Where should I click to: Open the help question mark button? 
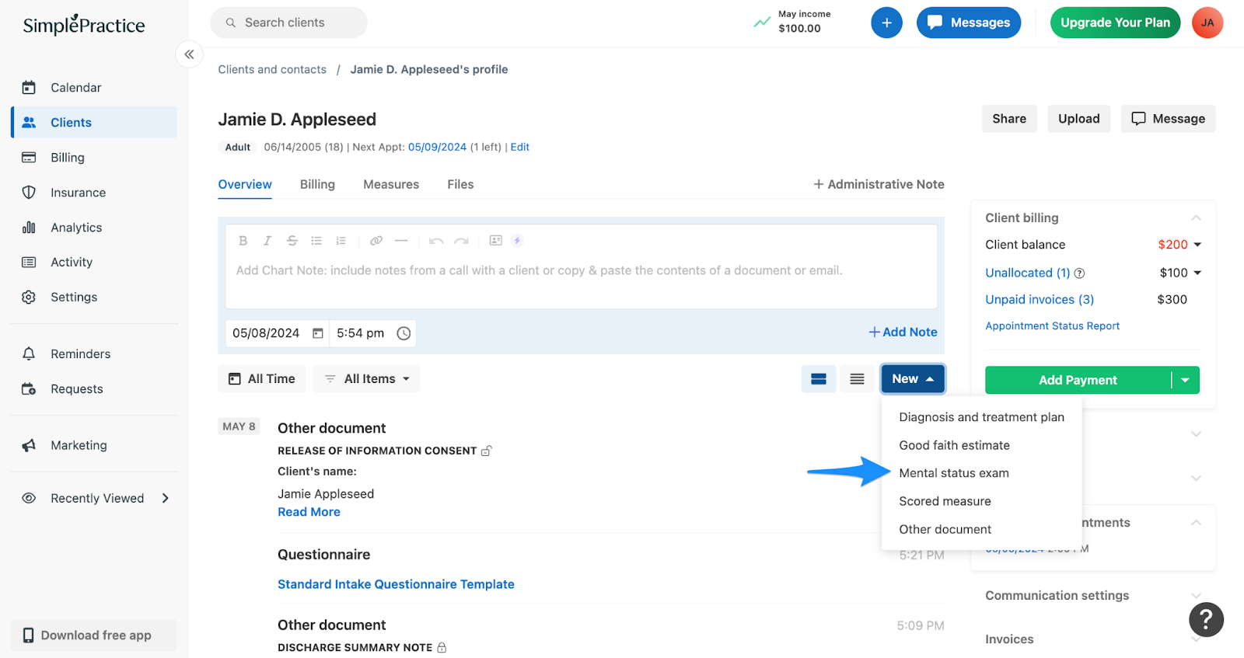1206,619
